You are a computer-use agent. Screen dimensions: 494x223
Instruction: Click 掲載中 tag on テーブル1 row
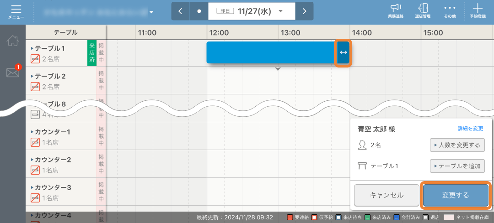(x=101, y=53)
